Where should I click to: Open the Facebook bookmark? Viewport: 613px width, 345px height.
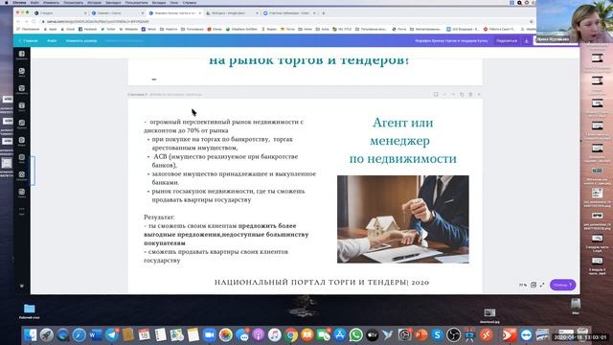87,29
